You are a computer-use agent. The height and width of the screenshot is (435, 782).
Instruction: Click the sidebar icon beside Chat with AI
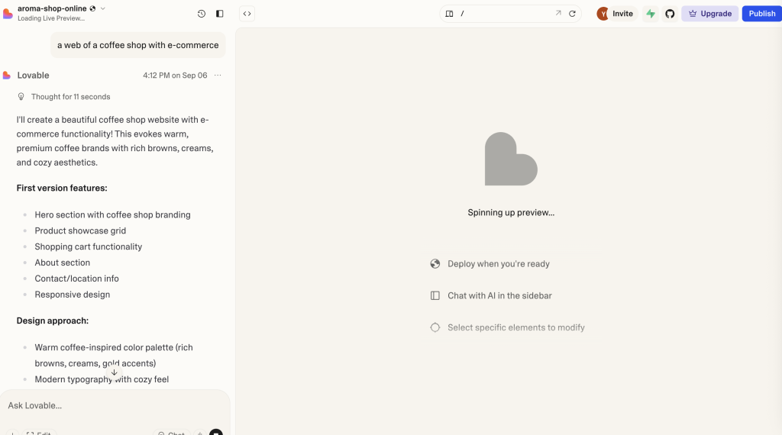click(x=435, y=295)
